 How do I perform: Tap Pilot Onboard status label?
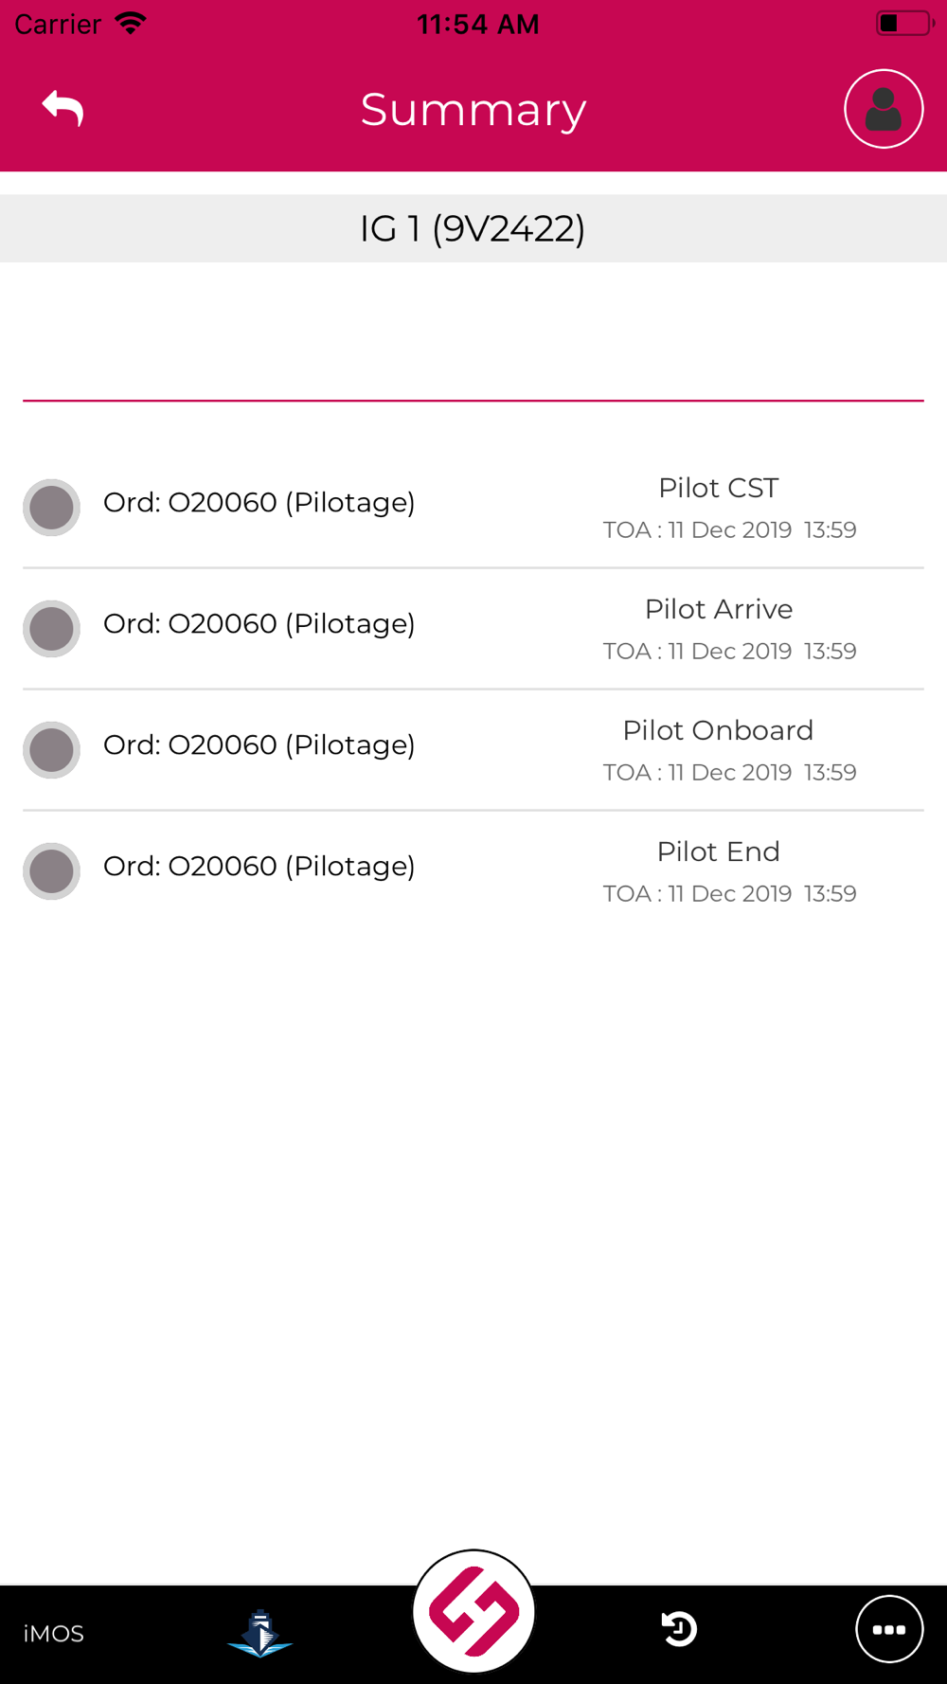pos(718,730)
